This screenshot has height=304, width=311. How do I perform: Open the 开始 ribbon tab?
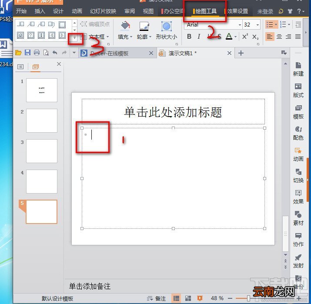tap(21, 11)
